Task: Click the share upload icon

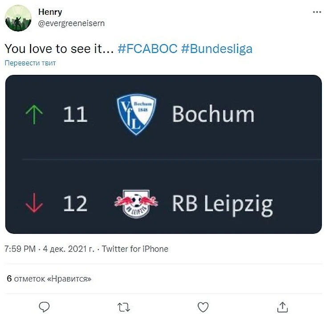Action: [x=282, y=307]
